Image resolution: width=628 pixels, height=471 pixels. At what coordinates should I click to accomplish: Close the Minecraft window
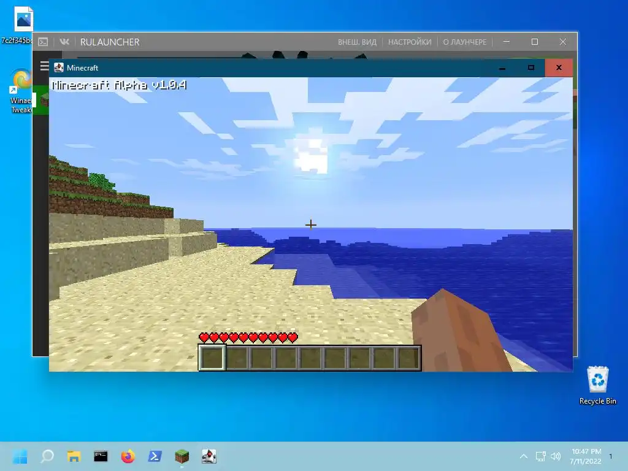coord(559,67)
